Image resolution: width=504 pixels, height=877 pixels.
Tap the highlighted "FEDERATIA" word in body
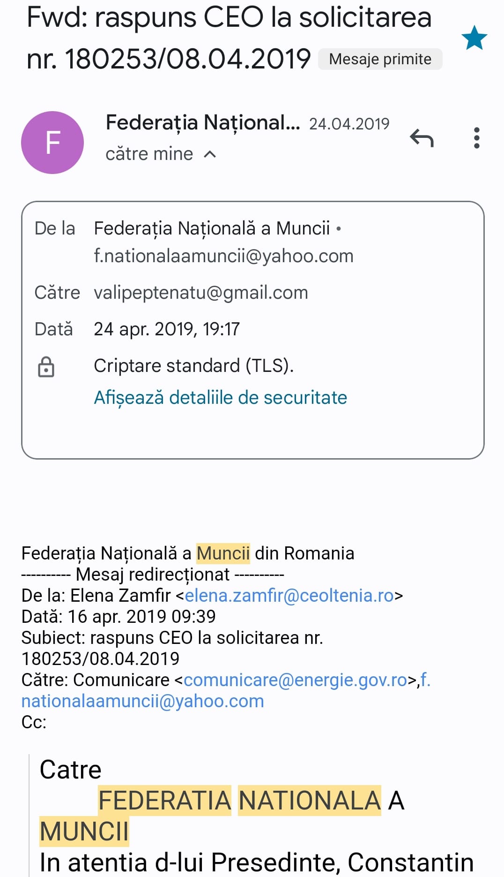(164, 800)
